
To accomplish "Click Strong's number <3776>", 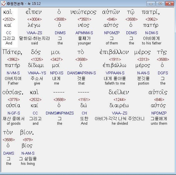I will pyautogui.click(x=14, y=100).
